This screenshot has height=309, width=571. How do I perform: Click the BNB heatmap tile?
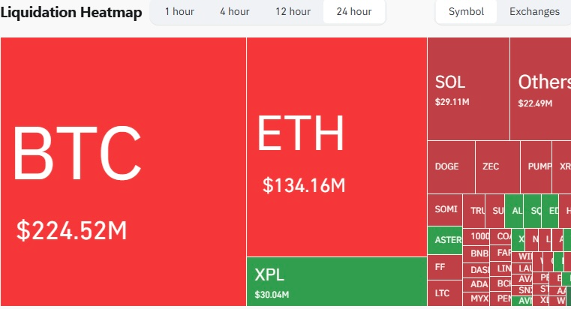[479, 253]
